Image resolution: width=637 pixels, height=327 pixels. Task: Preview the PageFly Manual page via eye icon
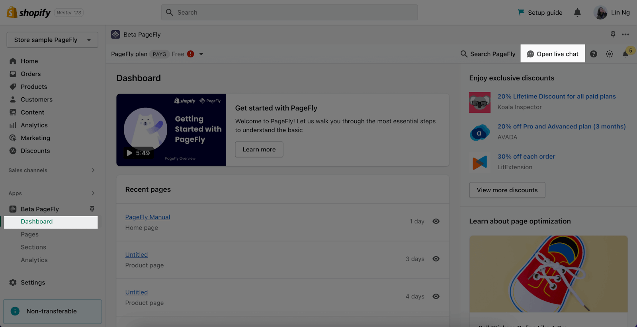436,221
